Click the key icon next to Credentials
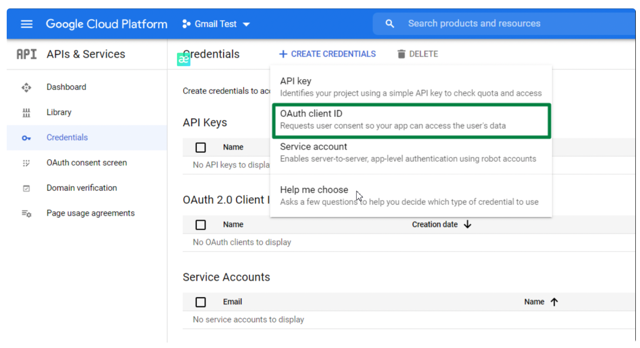Image resolution: width=640 pixels, height=348 pixels. coord(26,138)
